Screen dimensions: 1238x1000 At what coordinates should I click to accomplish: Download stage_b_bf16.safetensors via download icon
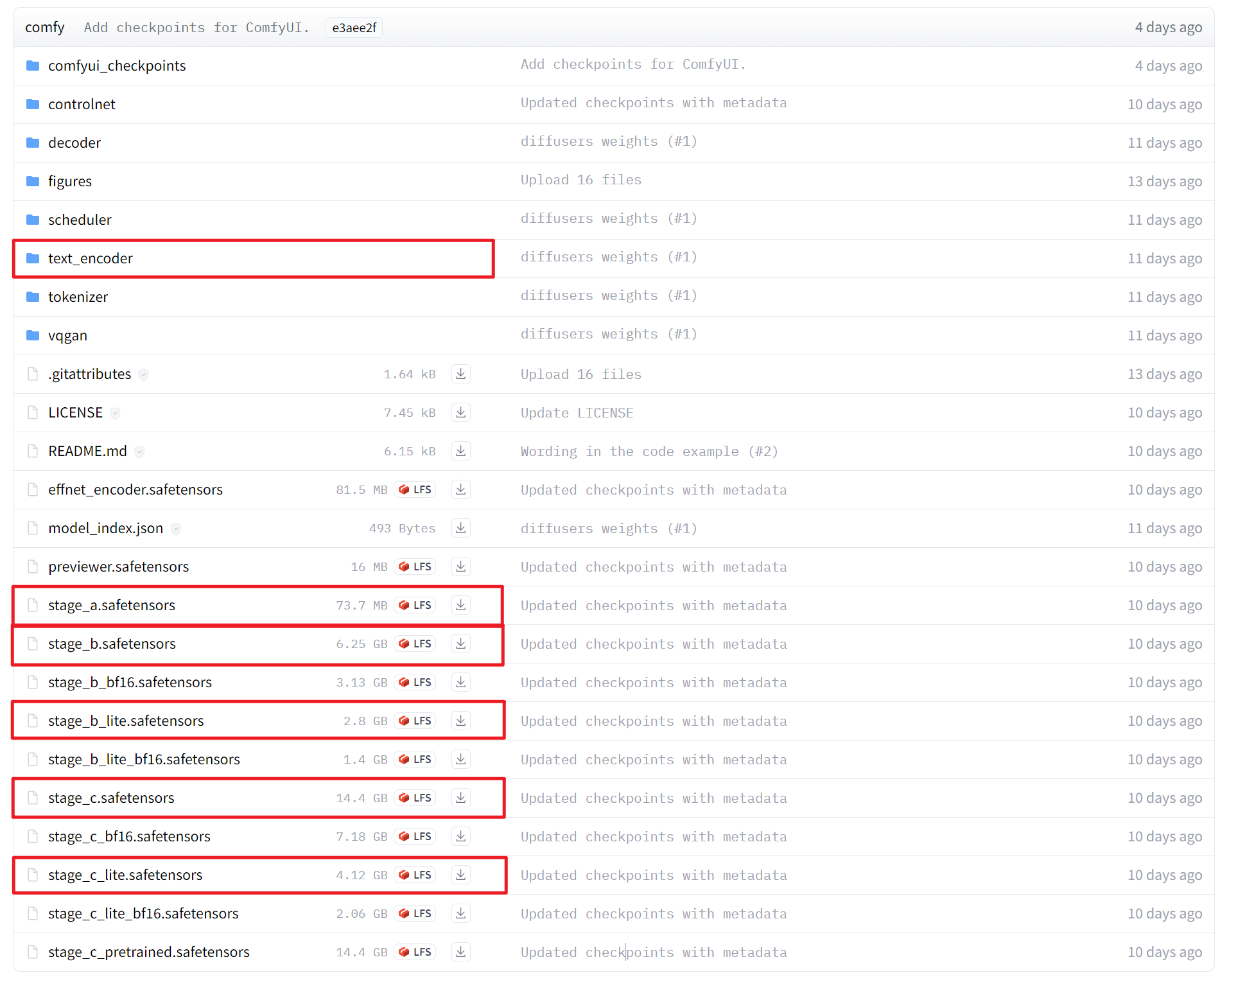[x=460, y=682]
